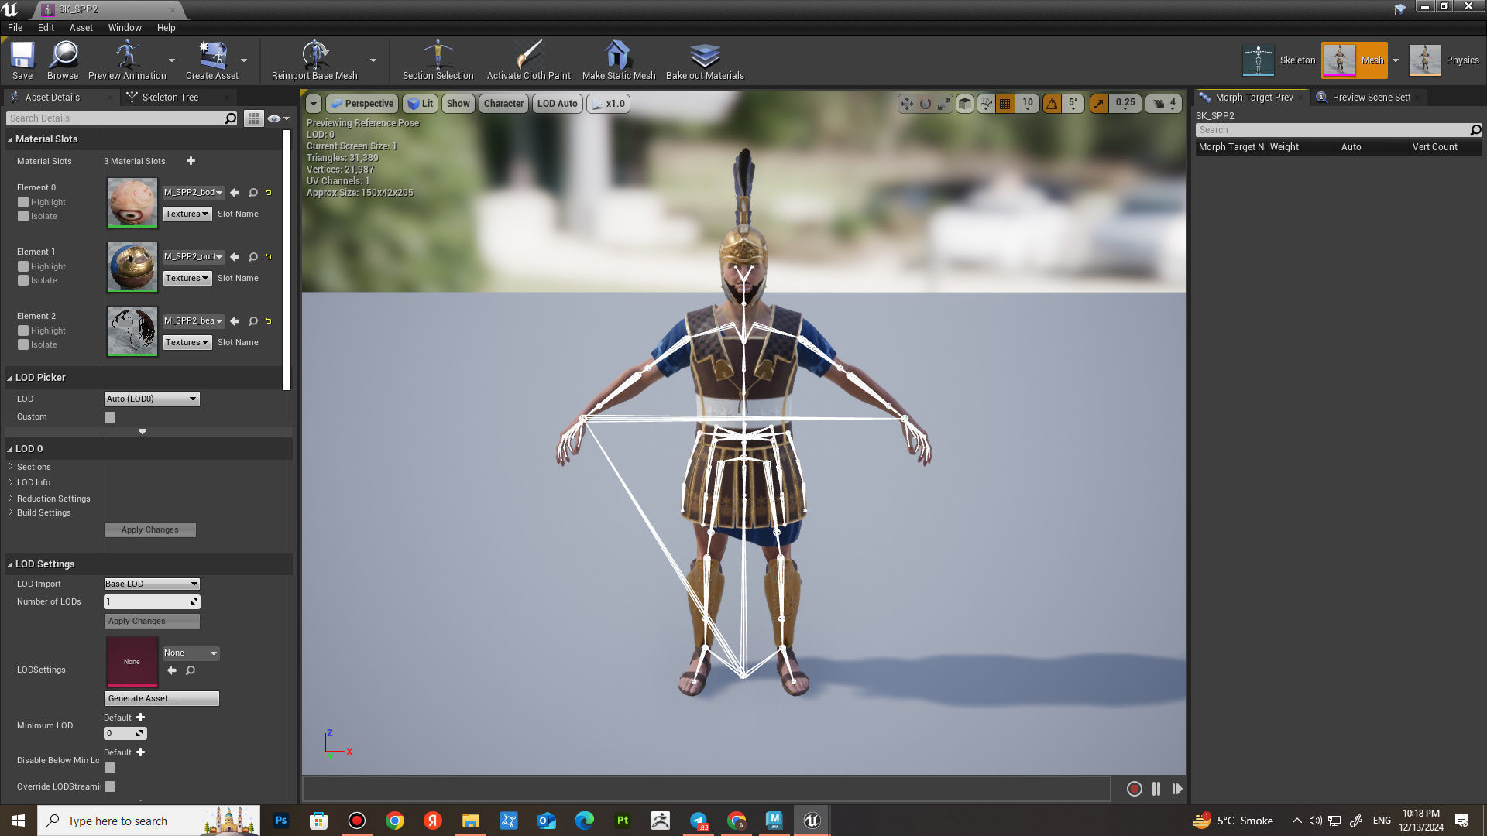1487x836 pixels.
Task: Step forward in the preview playback
Action: click(1176, 789)
